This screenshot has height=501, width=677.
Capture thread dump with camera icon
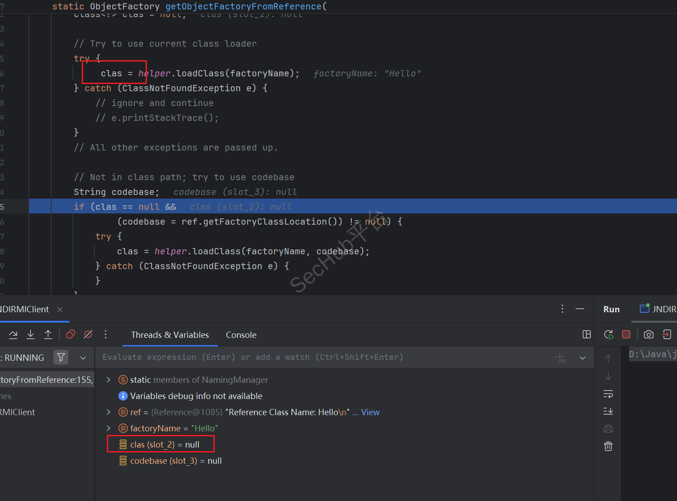[648, 334]
